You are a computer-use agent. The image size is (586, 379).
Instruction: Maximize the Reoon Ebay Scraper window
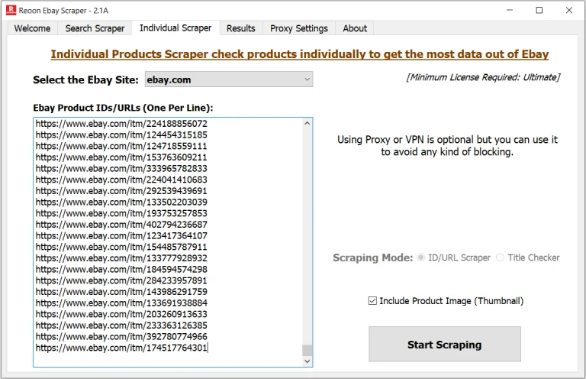point(539,10)
